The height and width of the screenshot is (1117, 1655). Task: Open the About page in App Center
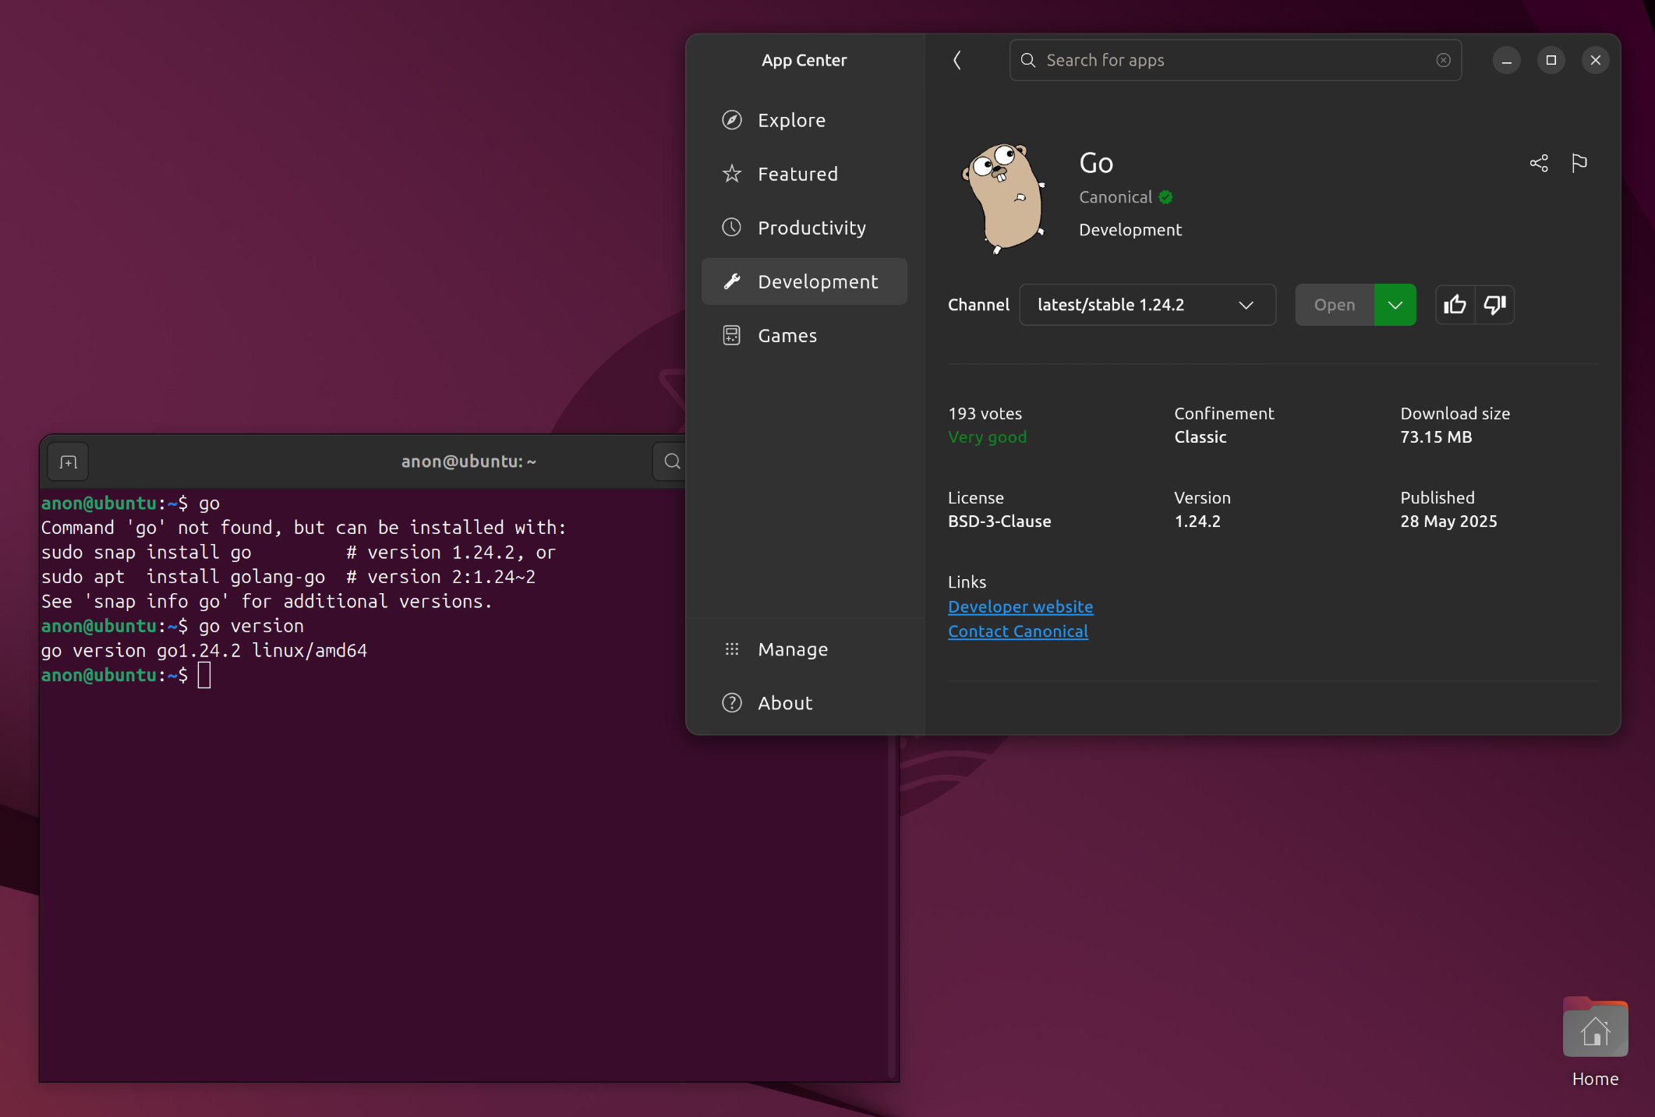point(805,703)
